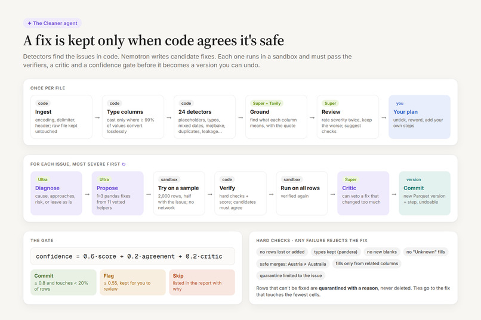Click the Cleaner agent badge label

(53, 23)
